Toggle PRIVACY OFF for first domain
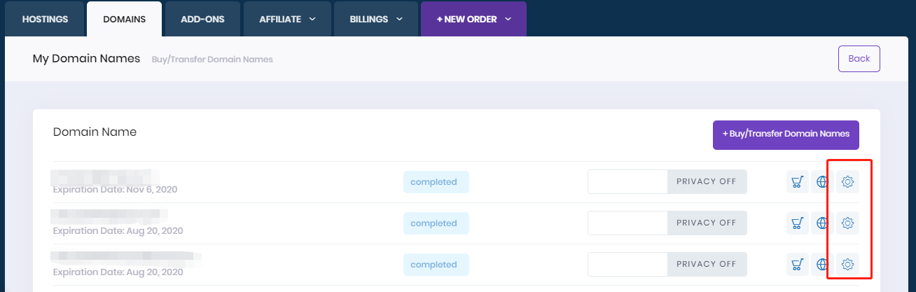This screenshot has width=916, height=292. [707, 182]
